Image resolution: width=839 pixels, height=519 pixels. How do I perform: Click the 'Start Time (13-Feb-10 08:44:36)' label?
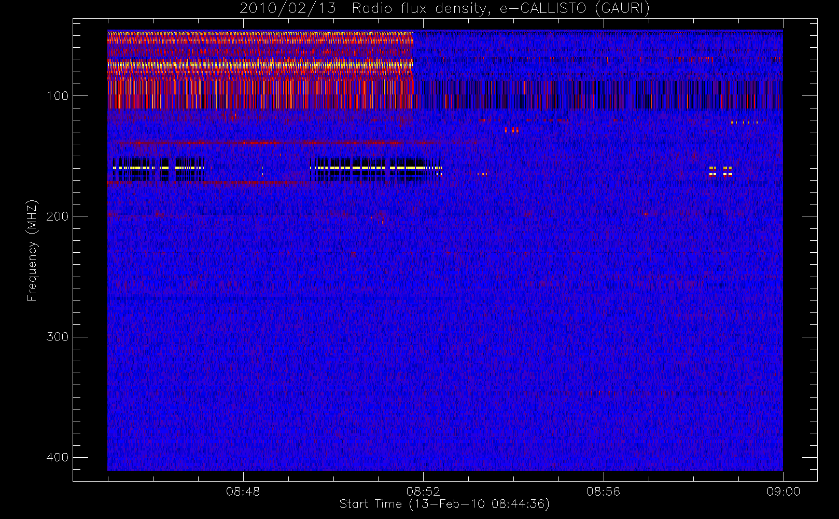pos(444,504)
